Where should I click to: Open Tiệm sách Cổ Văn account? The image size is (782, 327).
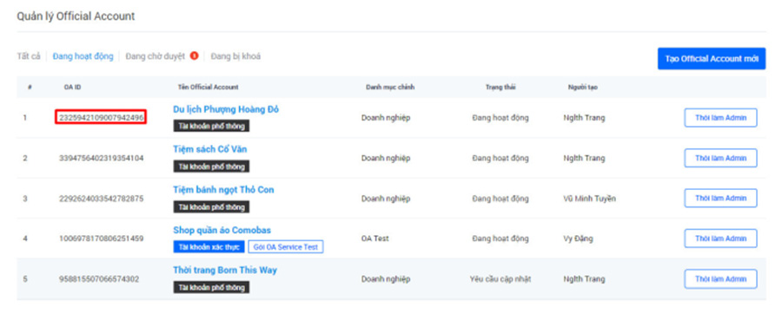[x=210, y=149]
